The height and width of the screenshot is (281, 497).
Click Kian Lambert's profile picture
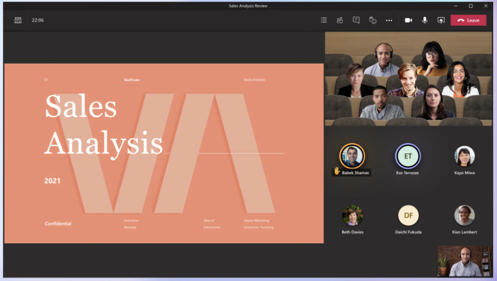(x=464, y=215)
